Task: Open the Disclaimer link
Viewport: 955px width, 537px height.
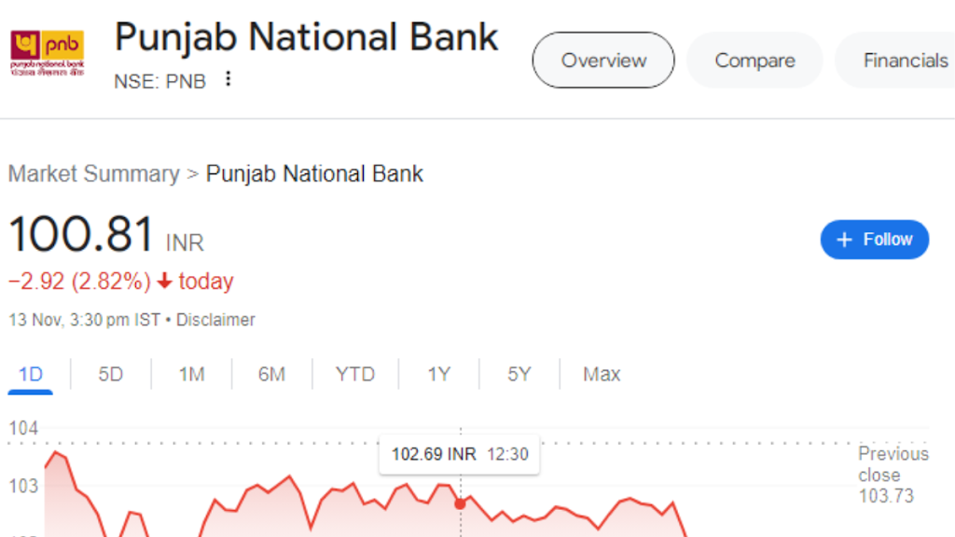Action: pos(215,320)
